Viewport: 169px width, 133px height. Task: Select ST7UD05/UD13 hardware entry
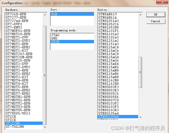click(x=24, y=113)
